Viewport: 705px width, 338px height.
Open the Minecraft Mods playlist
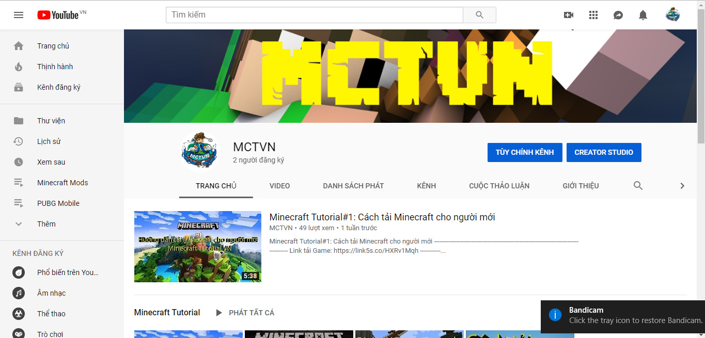(62, 183)
